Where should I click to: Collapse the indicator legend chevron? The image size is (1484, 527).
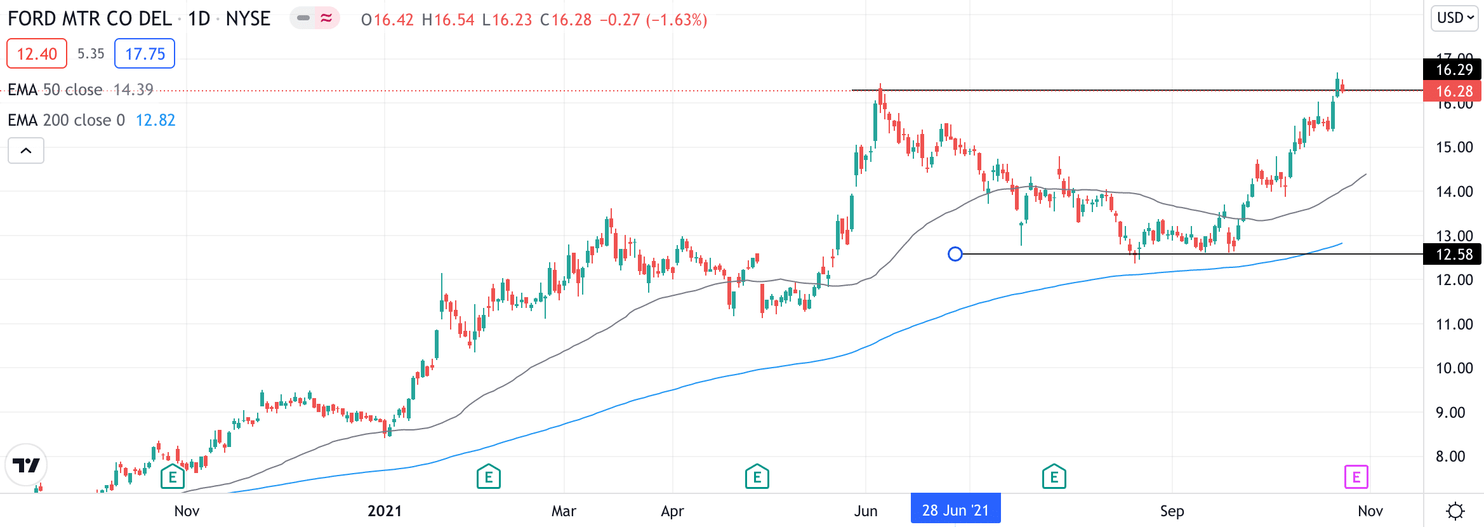click(x=26, y=150)
